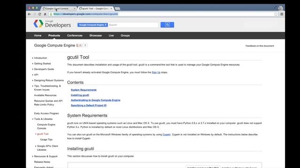Open the Products nav item

point(54,35)
